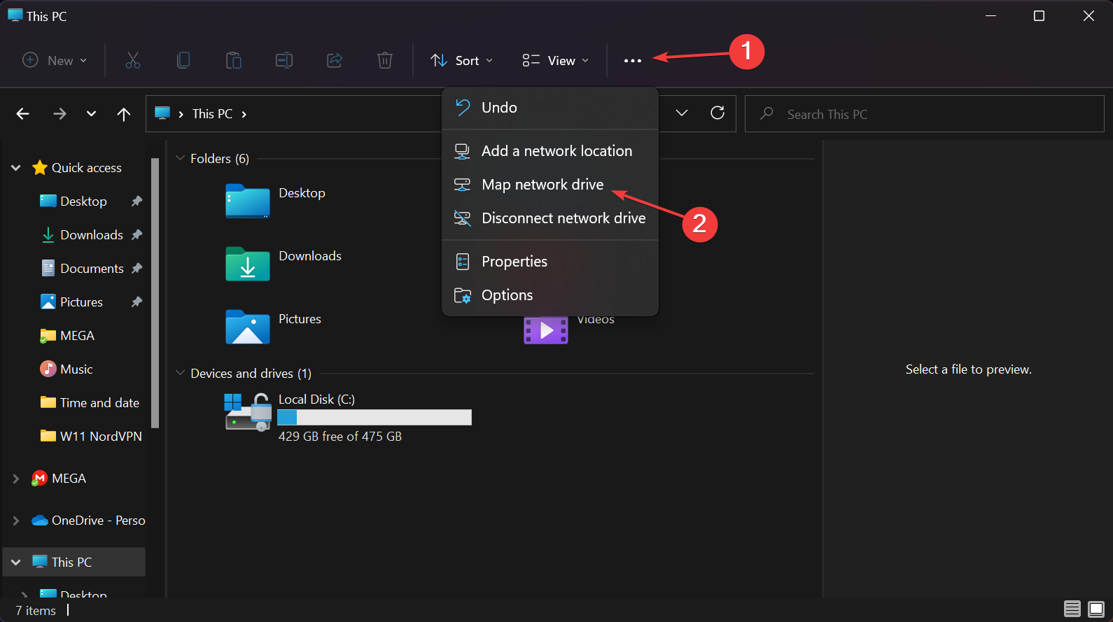Open the Local Disk (C:) drive icon
The image size is (1113, 622).
[248, 412]
